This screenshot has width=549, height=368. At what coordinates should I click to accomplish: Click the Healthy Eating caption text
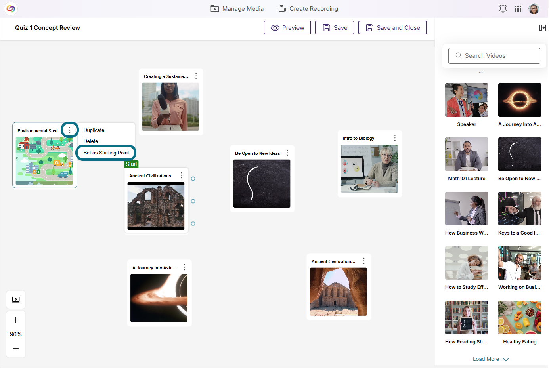pos(520,342)
